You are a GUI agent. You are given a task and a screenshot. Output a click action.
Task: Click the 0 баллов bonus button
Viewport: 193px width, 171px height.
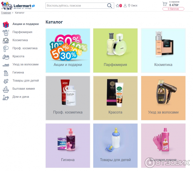[173, 9]
